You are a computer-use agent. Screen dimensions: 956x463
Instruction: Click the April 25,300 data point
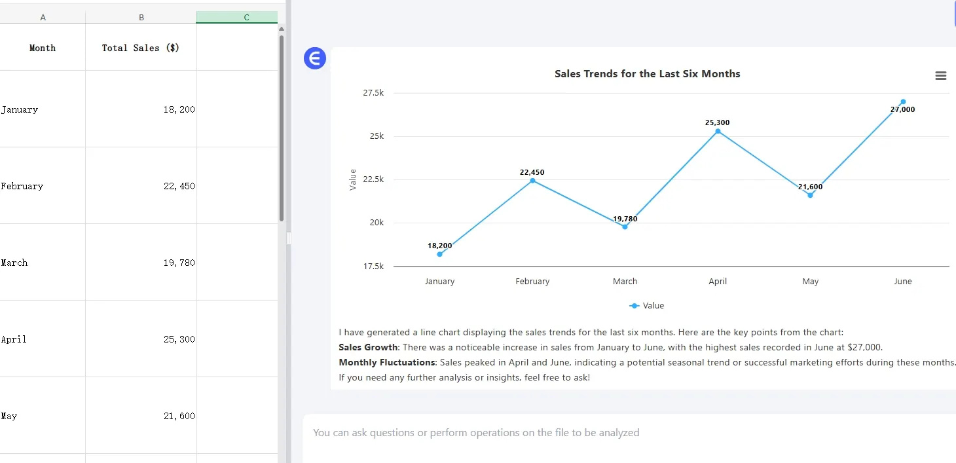(718, 132)
